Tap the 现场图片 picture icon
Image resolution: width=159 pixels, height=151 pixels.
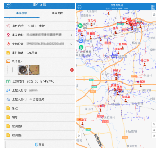(8, 61)
